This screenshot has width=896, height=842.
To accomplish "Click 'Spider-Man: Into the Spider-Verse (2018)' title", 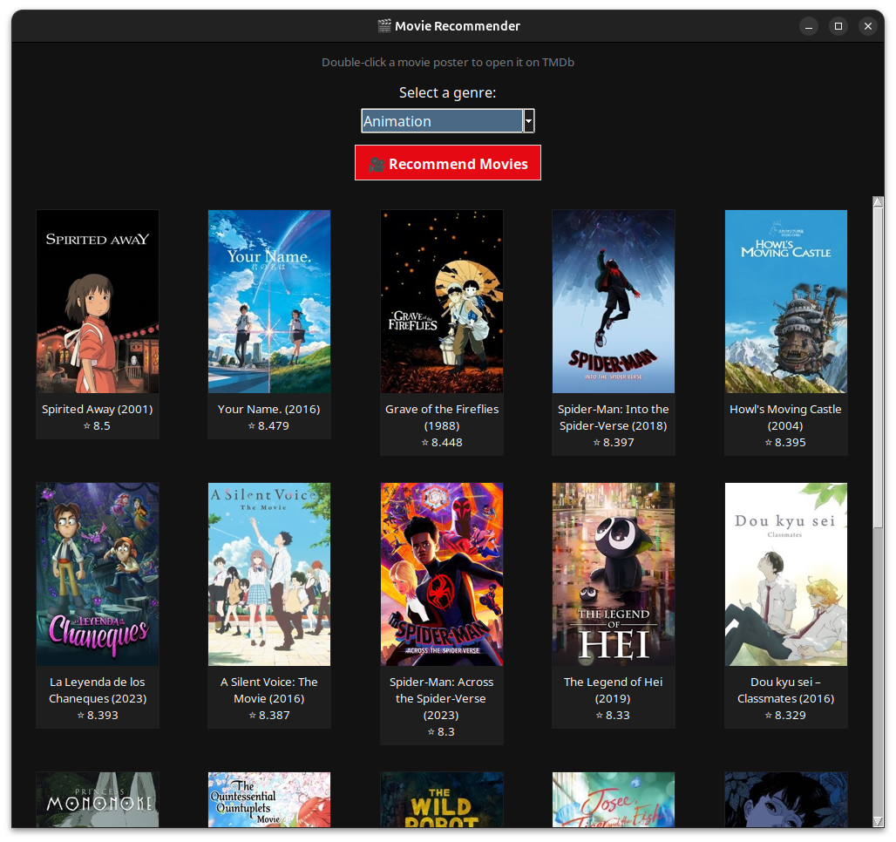I will [x=613, y=418].
